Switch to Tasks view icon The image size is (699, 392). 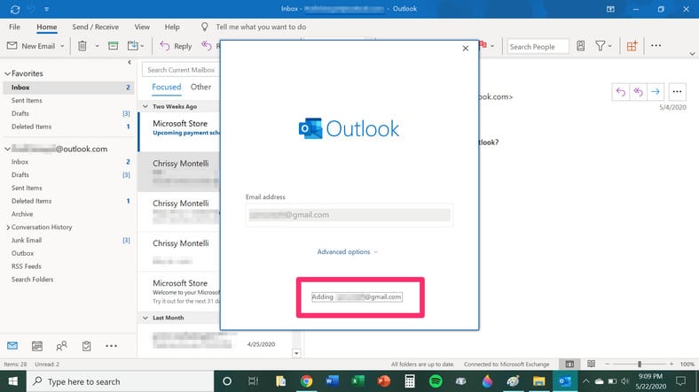pos(86,345)
